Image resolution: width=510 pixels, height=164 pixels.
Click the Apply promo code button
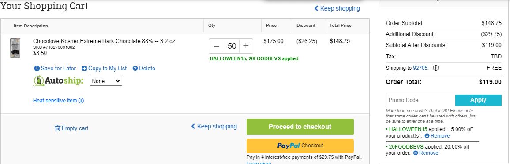(478, 100)
